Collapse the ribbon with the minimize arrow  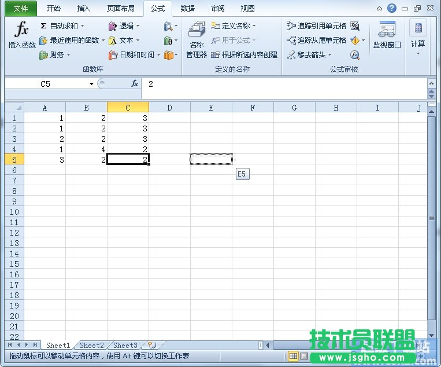pos(379,9)
